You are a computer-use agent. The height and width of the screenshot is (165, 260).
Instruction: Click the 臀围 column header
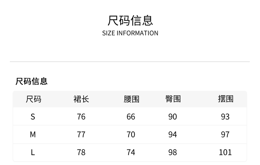click(x=173, y=99)
